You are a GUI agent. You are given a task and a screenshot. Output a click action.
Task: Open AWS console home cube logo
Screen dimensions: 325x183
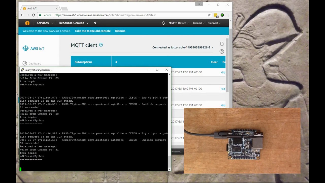[x=27, y=23]
